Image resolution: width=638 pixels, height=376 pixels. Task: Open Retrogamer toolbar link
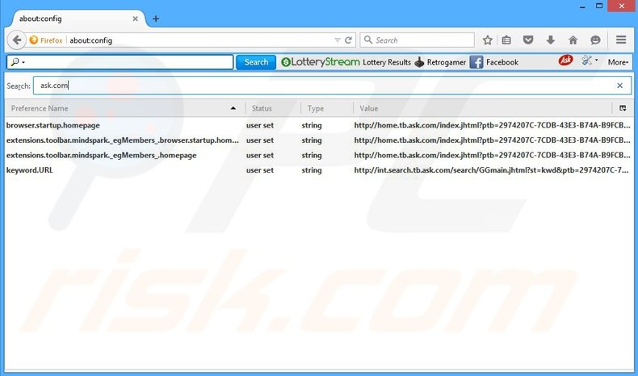coord(447,62)
